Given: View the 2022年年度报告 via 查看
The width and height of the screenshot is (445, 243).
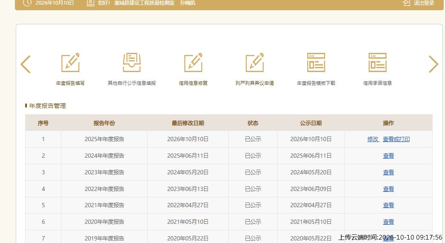Looking at the screenshot, I should 389,189.
